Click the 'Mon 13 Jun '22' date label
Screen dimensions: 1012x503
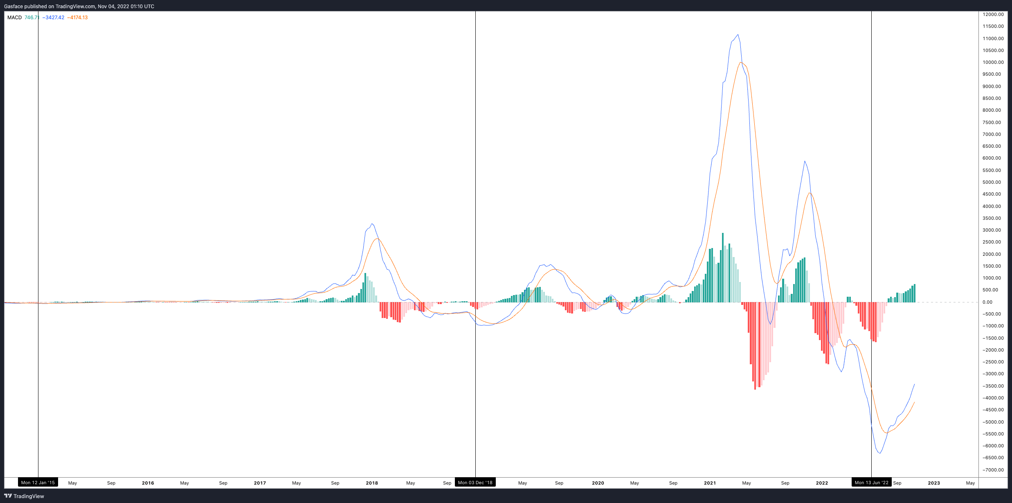tap(871, 483)
